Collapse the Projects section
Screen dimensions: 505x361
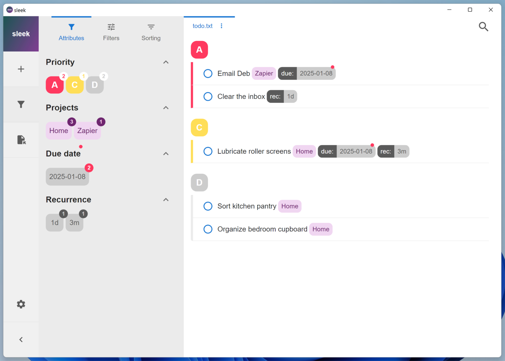coord(166,108)
